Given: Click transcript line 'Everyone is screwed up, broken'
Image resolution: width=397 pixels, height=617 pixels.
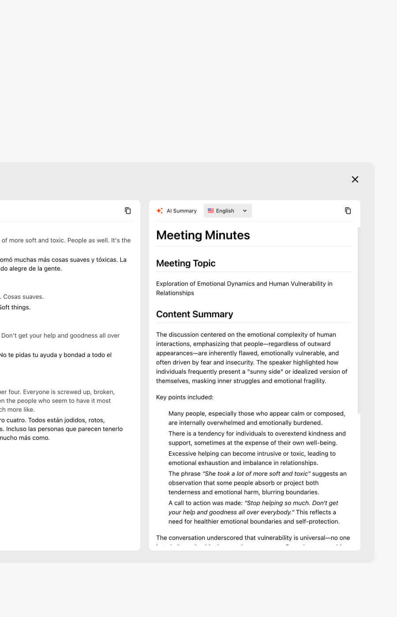Looking at the screenshot, I should pyautogui.click(x=57, y=401).
